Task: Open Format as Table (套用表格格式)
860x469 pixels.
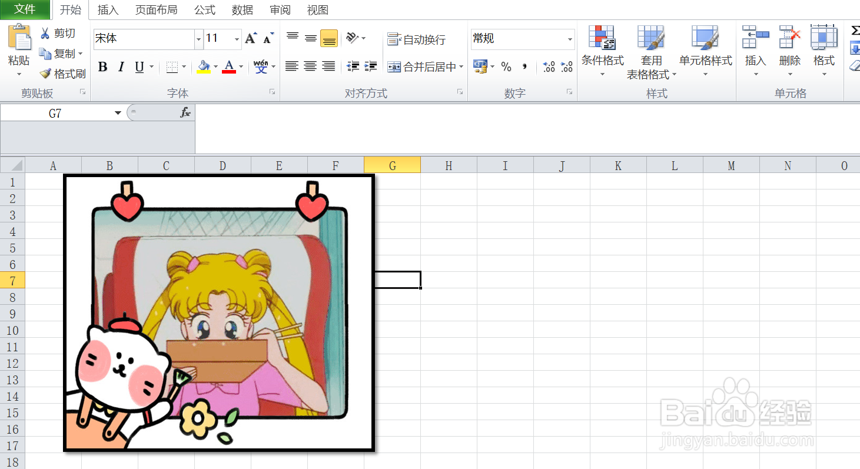Action: pyautogui.click(x=651, y=52)
